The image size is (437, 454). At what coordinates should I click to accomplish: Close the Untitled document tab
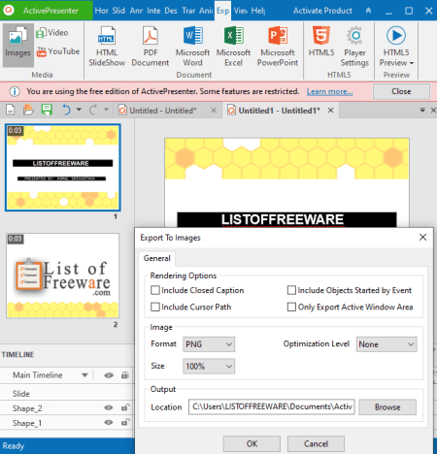point(214,111)
